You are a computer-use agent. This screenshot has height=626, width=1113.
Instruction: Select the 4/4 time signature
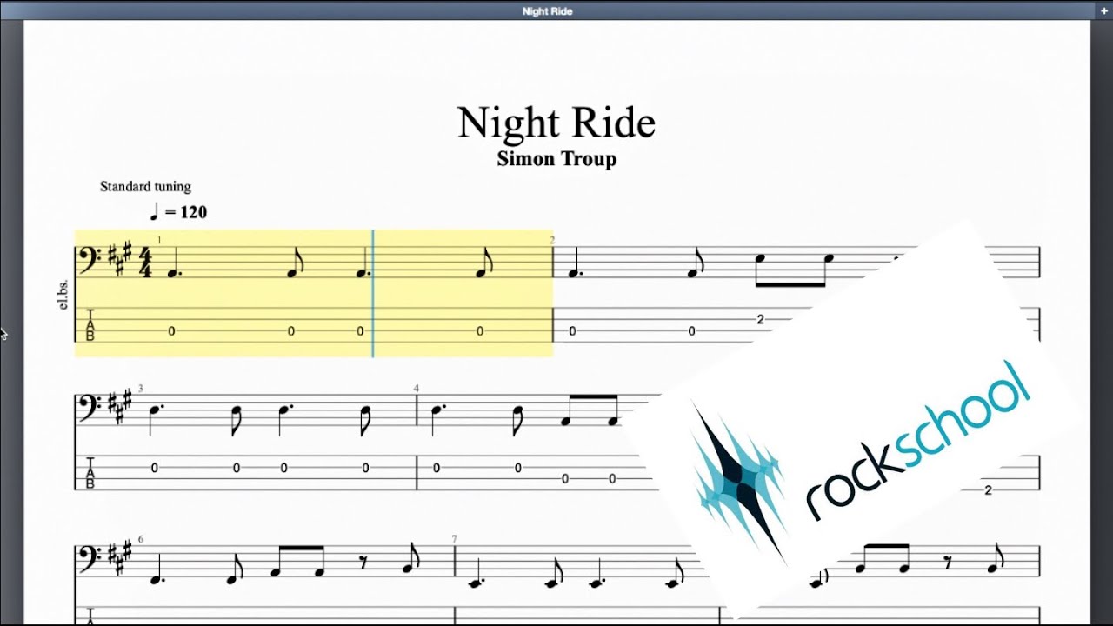pyautogui.click(x=145, y=263)
